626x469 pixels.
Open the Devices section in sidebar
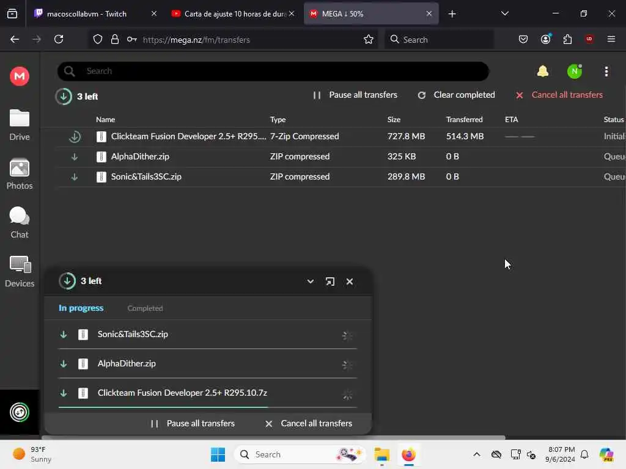pos(20,272)
